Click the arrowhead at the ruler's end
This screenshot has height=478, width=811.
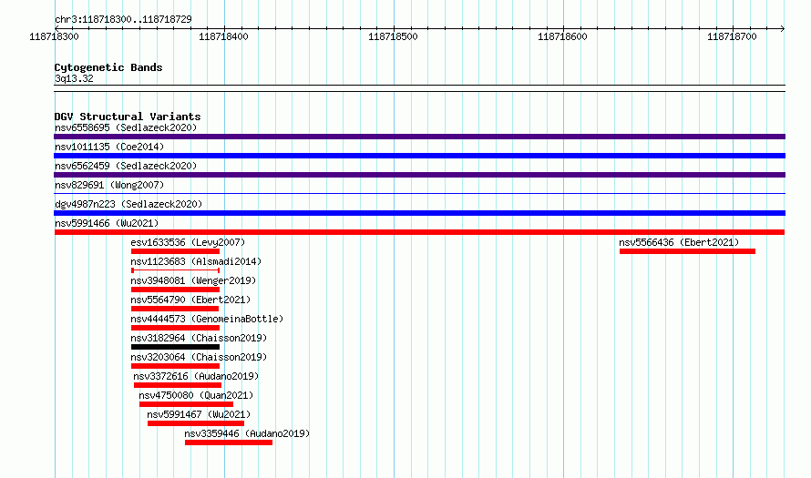click(783, 28)
